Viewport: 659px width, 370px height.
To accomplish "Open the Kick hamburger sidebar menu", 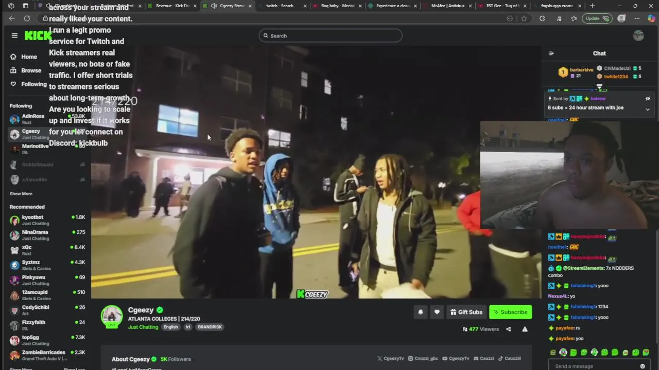I will 14,35.
